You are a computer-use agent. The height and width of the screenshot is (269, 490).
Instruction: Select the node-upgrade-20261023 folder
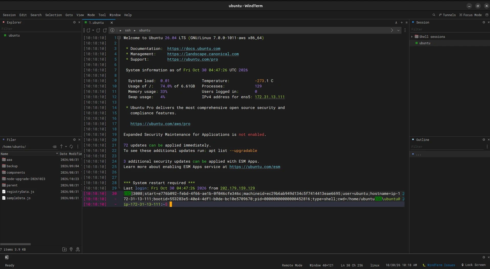26,179
